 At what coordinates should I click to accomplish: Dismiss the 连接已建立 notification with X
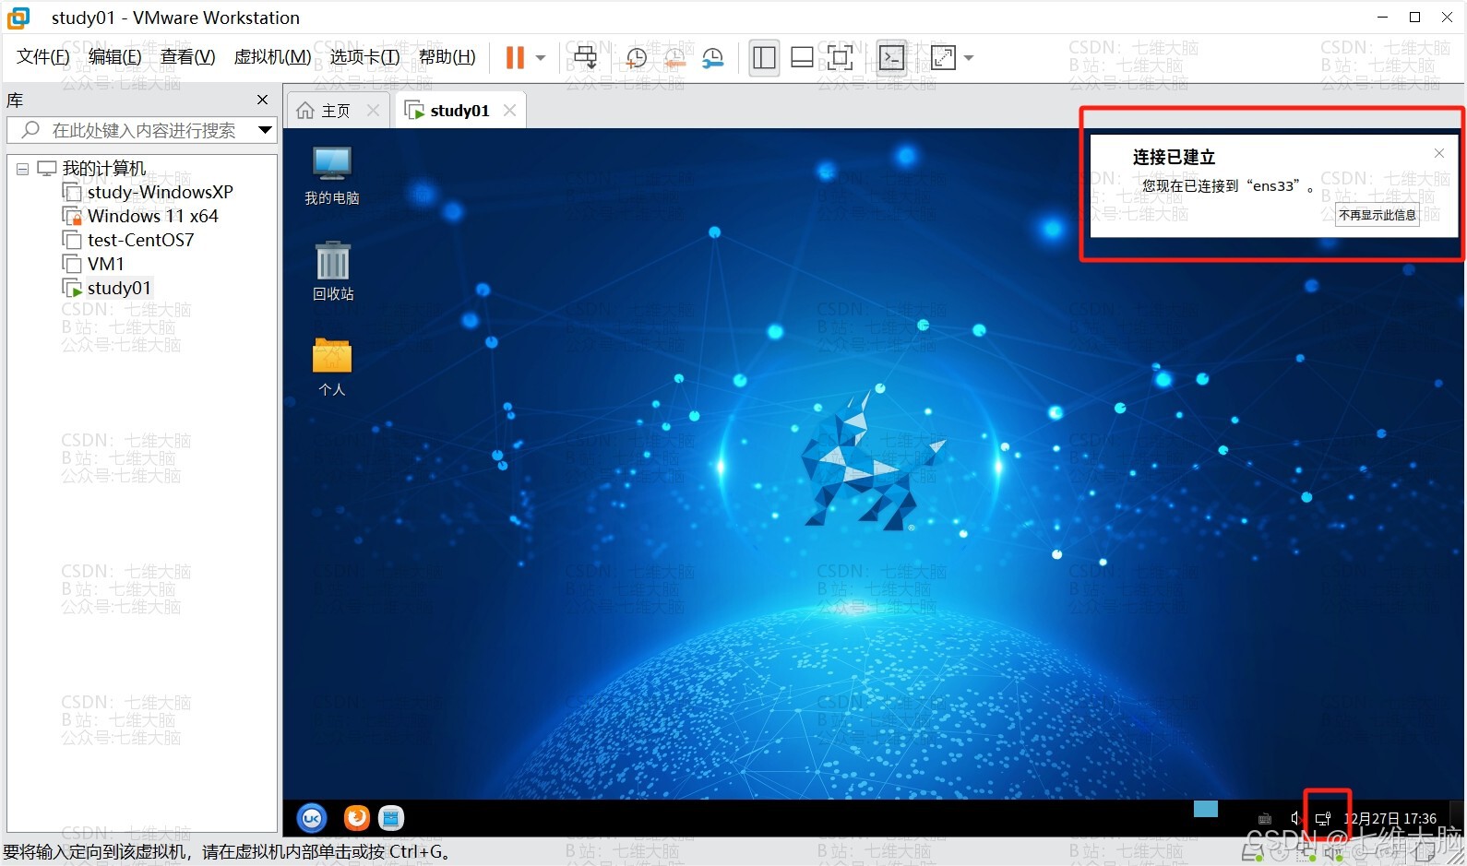point(1439,153)
